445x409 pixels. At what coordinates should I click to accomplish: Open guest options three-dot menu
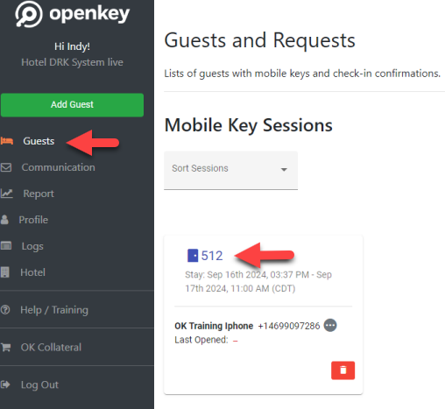tap(330, 325)
